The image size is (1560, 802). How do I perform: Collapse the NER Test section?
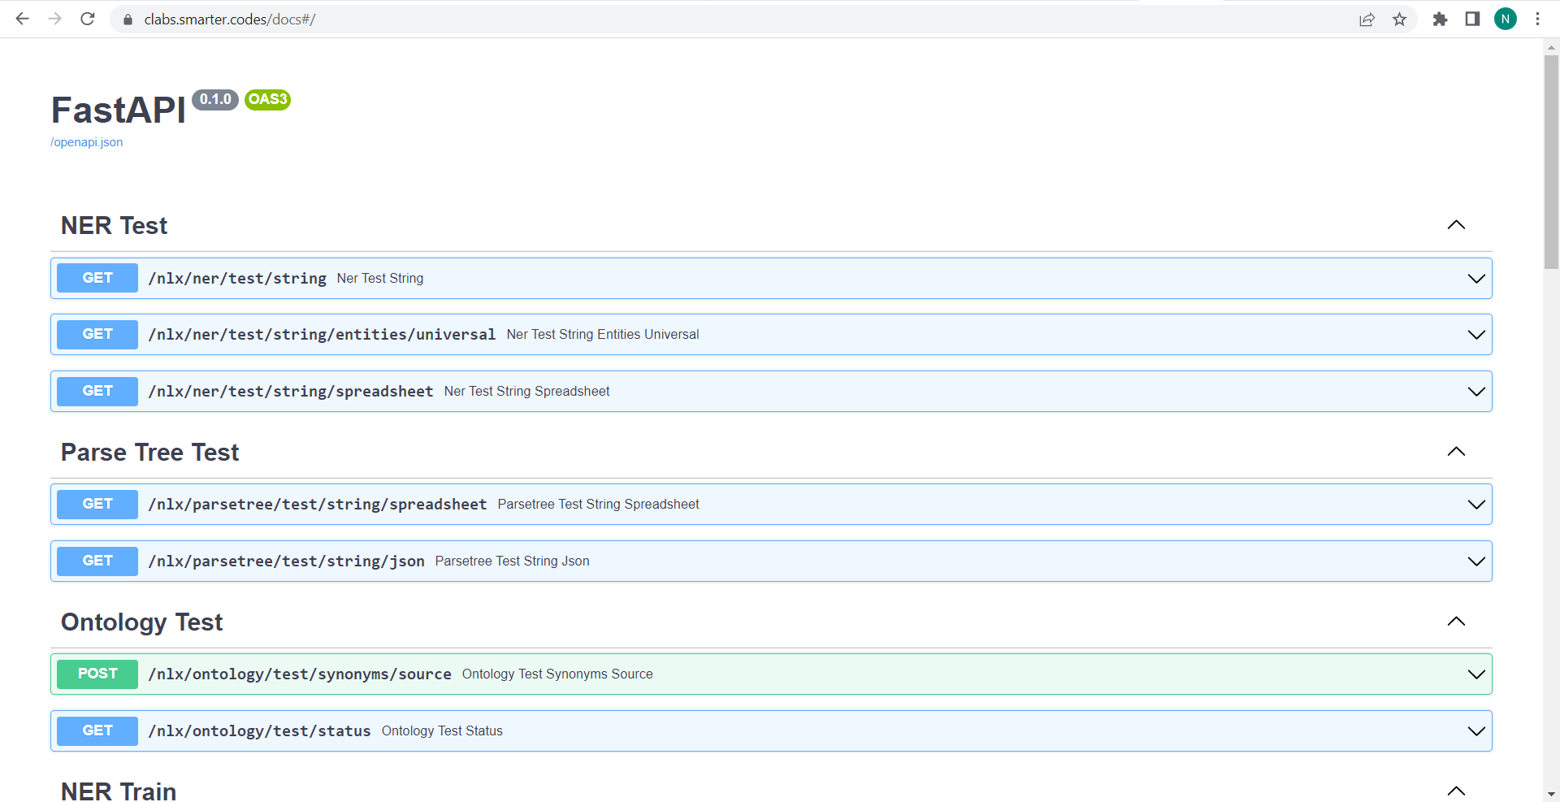point(1456,225)
